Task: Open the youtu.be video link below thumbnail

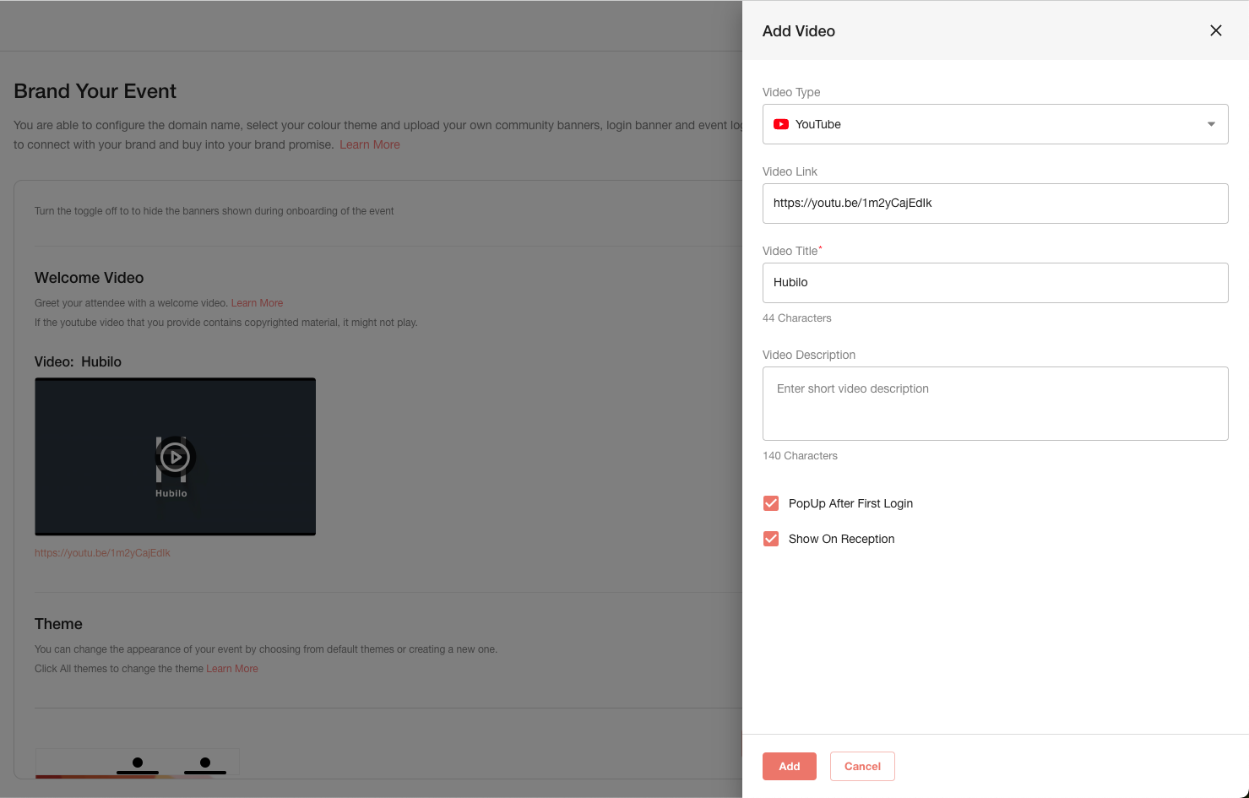Action: coord(102,553)
